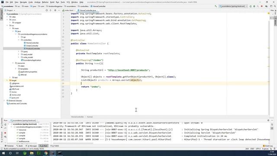Select the HomeController.java editor tab
Screen dimensions: 277x156
pos(88,10)
